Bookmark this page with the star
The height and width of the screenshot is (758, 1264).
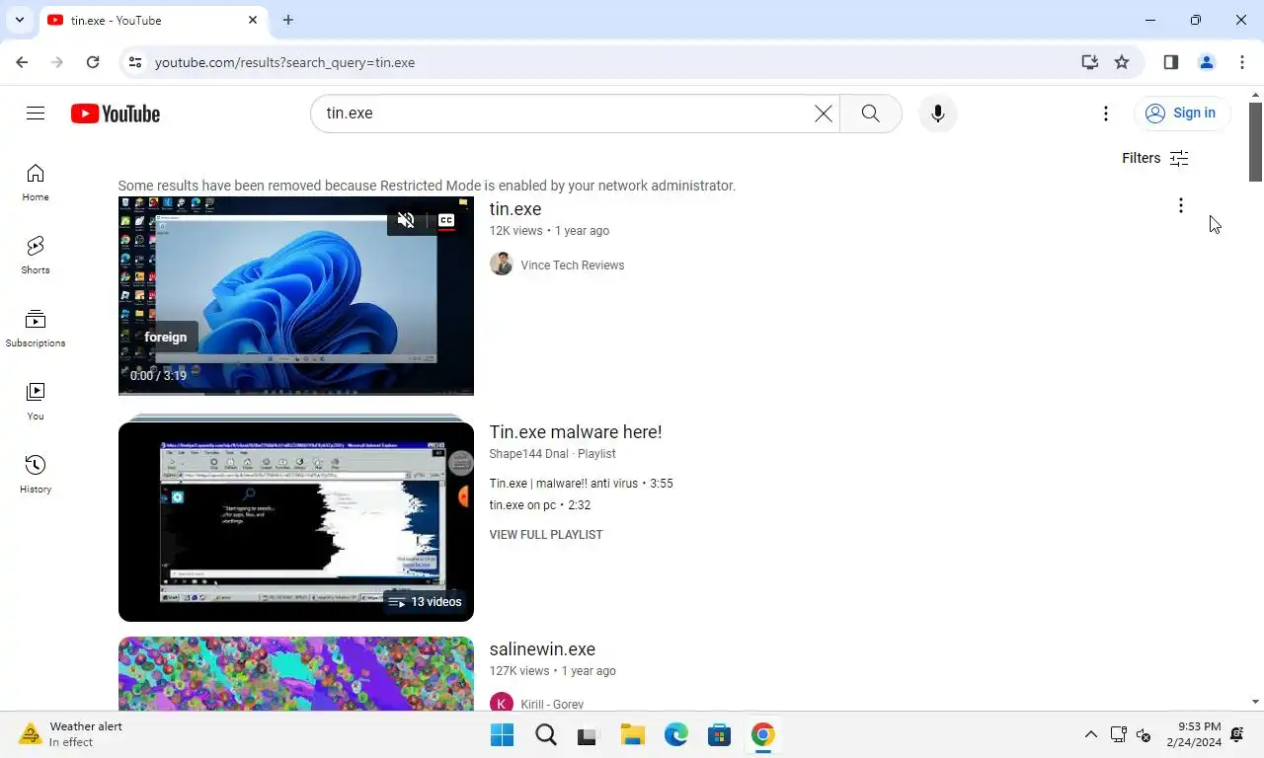[x=1122, y=62]
